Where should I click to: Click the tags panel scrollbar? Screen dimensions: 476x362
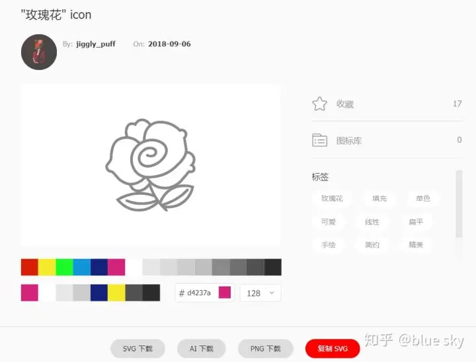pyautogui.click(x=459, y=204)
